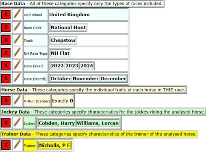Click the Chepstow track tag
206x152 pixels.
pos(63,40)
